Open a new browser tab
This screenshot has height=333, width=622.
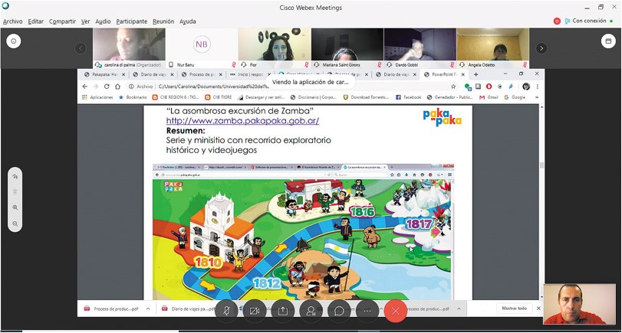(x=476, y=74)
